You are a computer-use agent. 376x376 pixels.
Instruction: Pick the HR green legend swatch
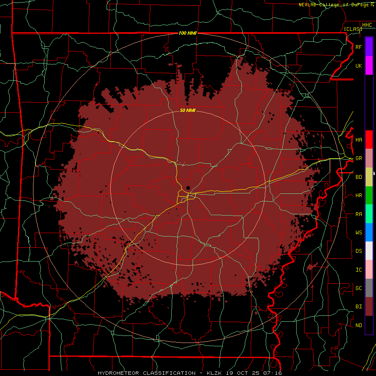click(x=369, y=195)
